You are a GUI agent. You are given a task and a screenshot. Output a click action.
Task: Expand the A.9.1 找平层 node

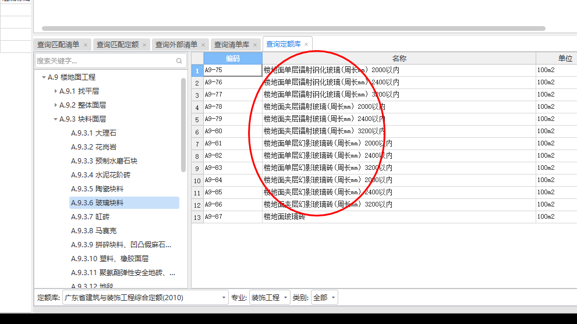(x=55, y=91)
